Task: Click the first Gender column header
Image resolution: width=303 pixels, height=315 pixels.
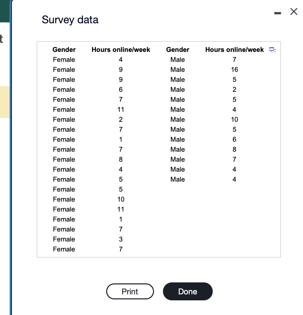Action: point(64,49)
